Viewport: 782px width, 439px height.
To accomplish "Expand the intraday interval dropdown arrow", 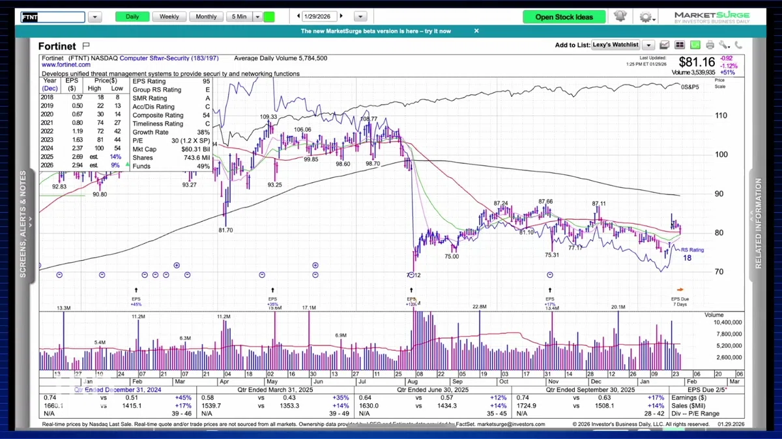I will (257, 17).
